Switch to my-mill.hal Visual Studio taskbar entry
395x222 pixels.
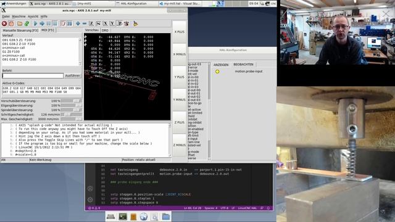coord(180,4)
